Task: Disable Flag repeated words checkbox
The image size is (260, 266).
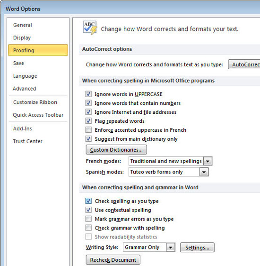Action: click(88, 121)
